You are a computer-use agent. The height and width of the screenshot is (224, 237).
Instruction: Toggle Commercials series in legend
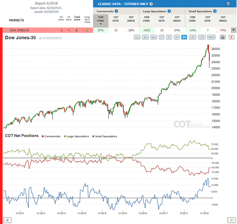point(51,136)
